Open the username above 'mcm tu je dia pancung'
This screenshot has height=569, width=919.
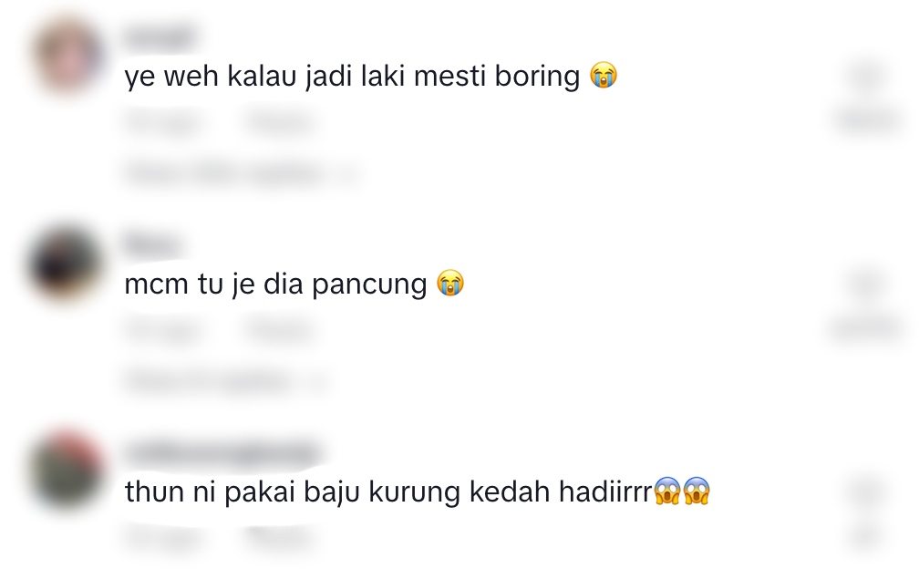point(151,244)
